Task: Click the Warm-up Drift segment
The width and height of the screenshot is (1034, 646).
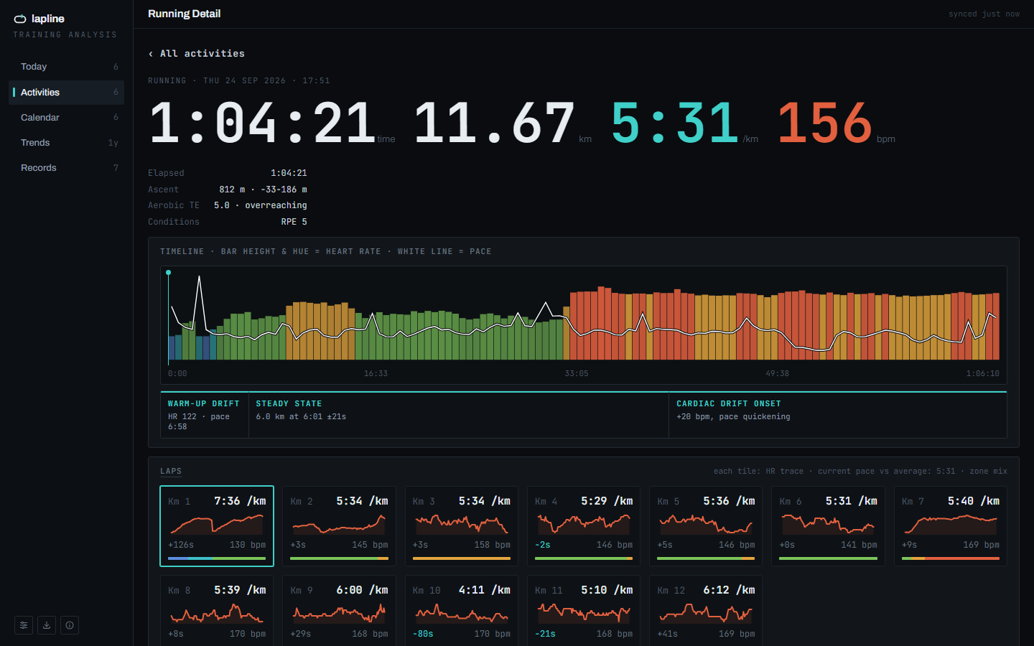Action: point(205,415)
